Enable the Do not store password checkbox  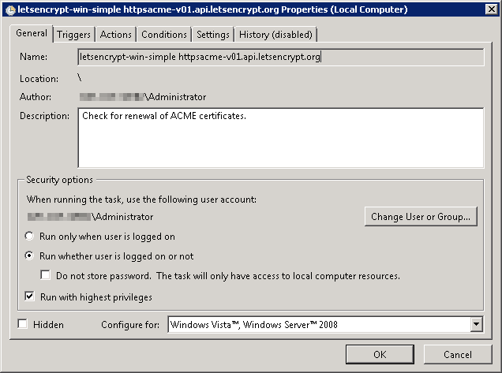46,275
